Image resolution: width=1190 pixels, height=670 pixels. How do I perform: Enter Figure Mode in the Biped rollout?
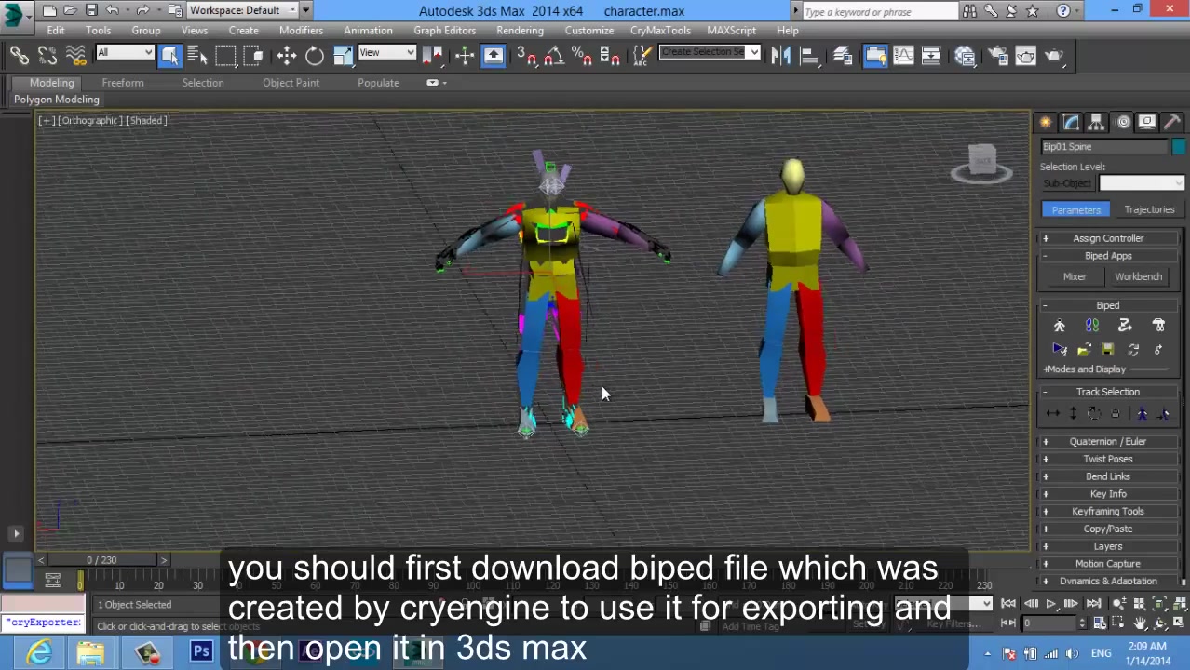click(x=1060, y=325)
